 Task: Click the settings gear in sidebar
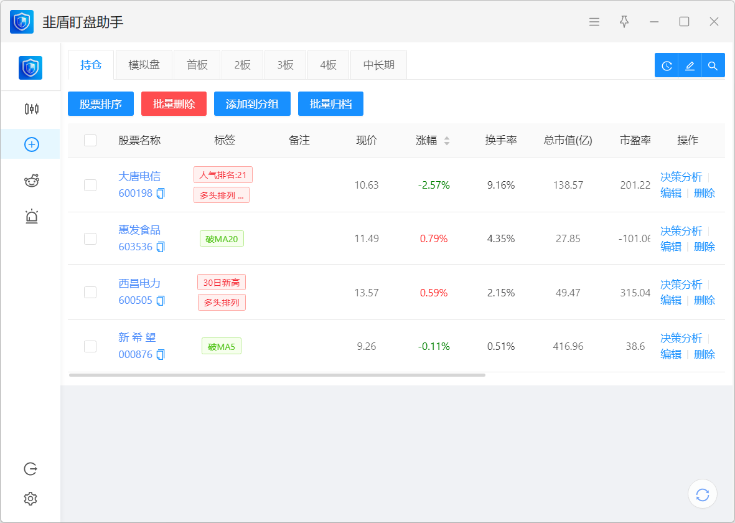(x=30, y=499)
